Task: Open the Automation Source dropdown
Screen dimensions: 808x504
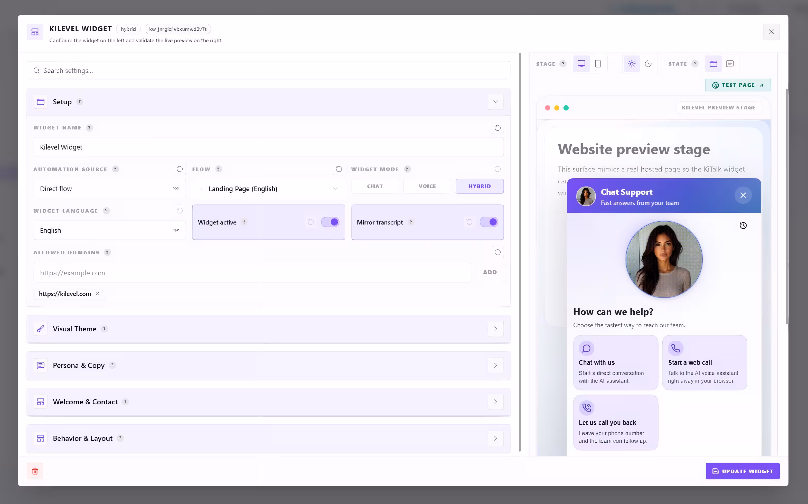Action: click(x=110, y=189)
